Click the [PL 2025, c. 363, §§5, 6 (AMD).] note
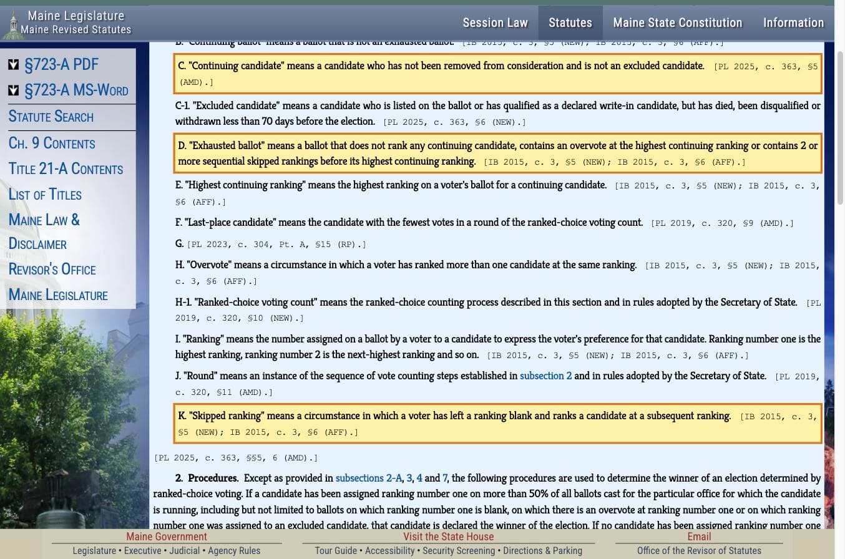Viewport: 845px width, 559px height. (x=236, y=458)
